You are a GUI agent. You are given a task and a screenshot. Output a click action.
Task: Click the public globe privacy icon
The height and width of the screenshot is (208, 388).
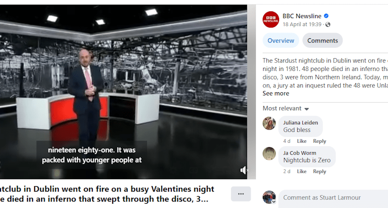coord(328,25)
